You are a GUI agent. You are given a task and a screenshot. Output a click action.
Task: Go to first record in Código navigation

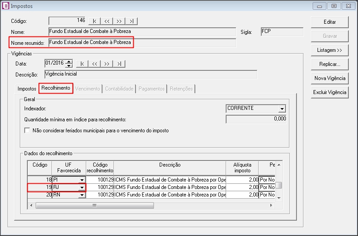click(x=95, y=21)
